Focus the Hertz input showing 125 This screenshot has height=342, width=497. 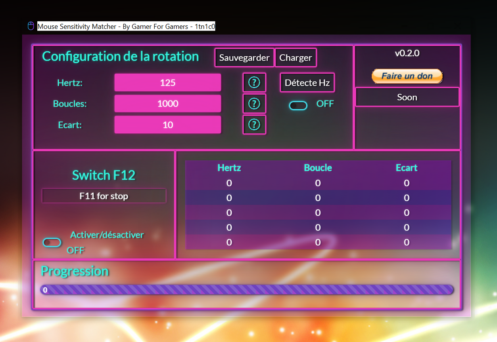pyautogui.click(x=168, y=82)
